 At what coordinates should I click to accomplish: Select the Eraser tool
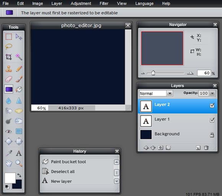[9, 79]
